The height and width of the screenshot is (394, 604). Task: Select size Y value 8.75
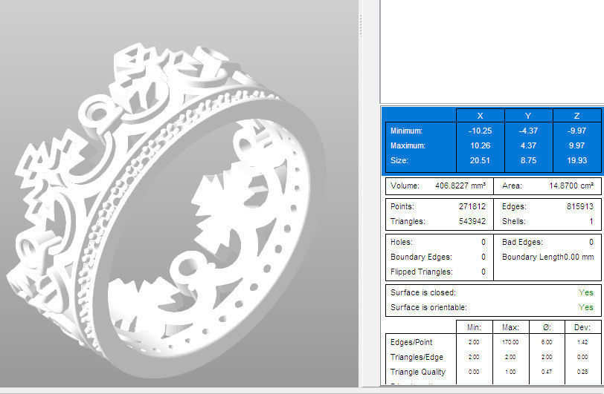coord(528,160)
